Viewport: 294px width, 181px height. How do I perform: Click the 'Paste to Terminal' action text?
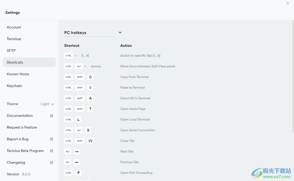[x=133, y=88]
